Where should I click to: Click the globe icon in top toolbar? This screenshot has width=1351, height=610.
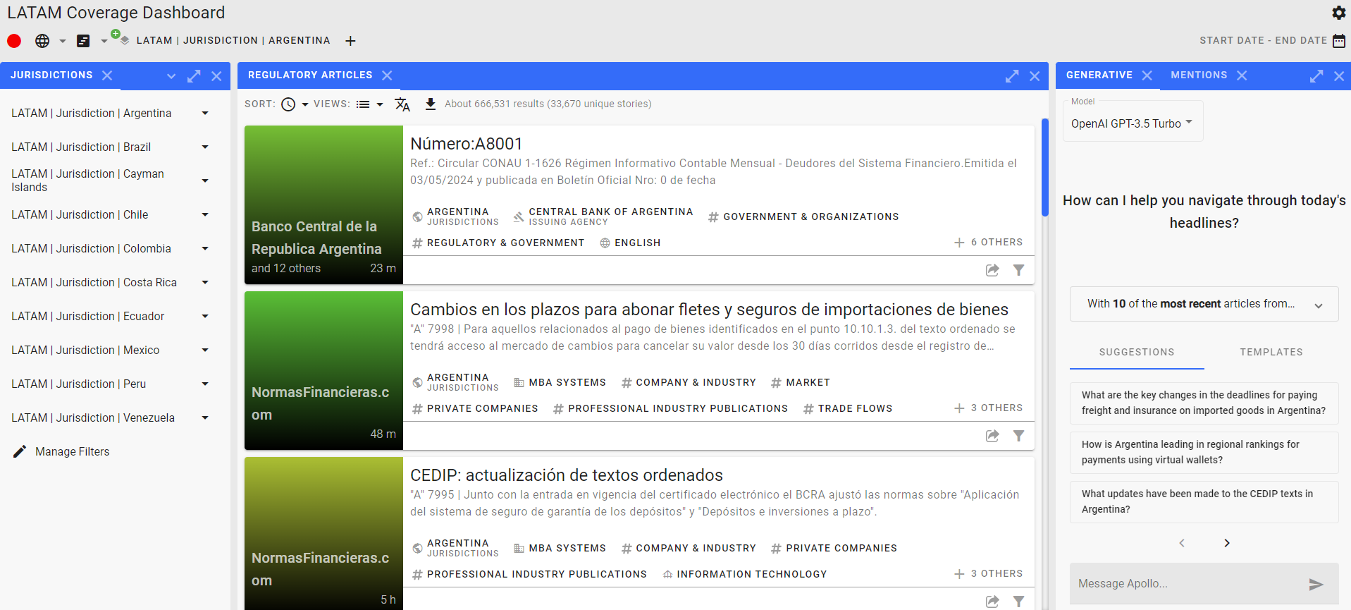[x=42, y=41]
